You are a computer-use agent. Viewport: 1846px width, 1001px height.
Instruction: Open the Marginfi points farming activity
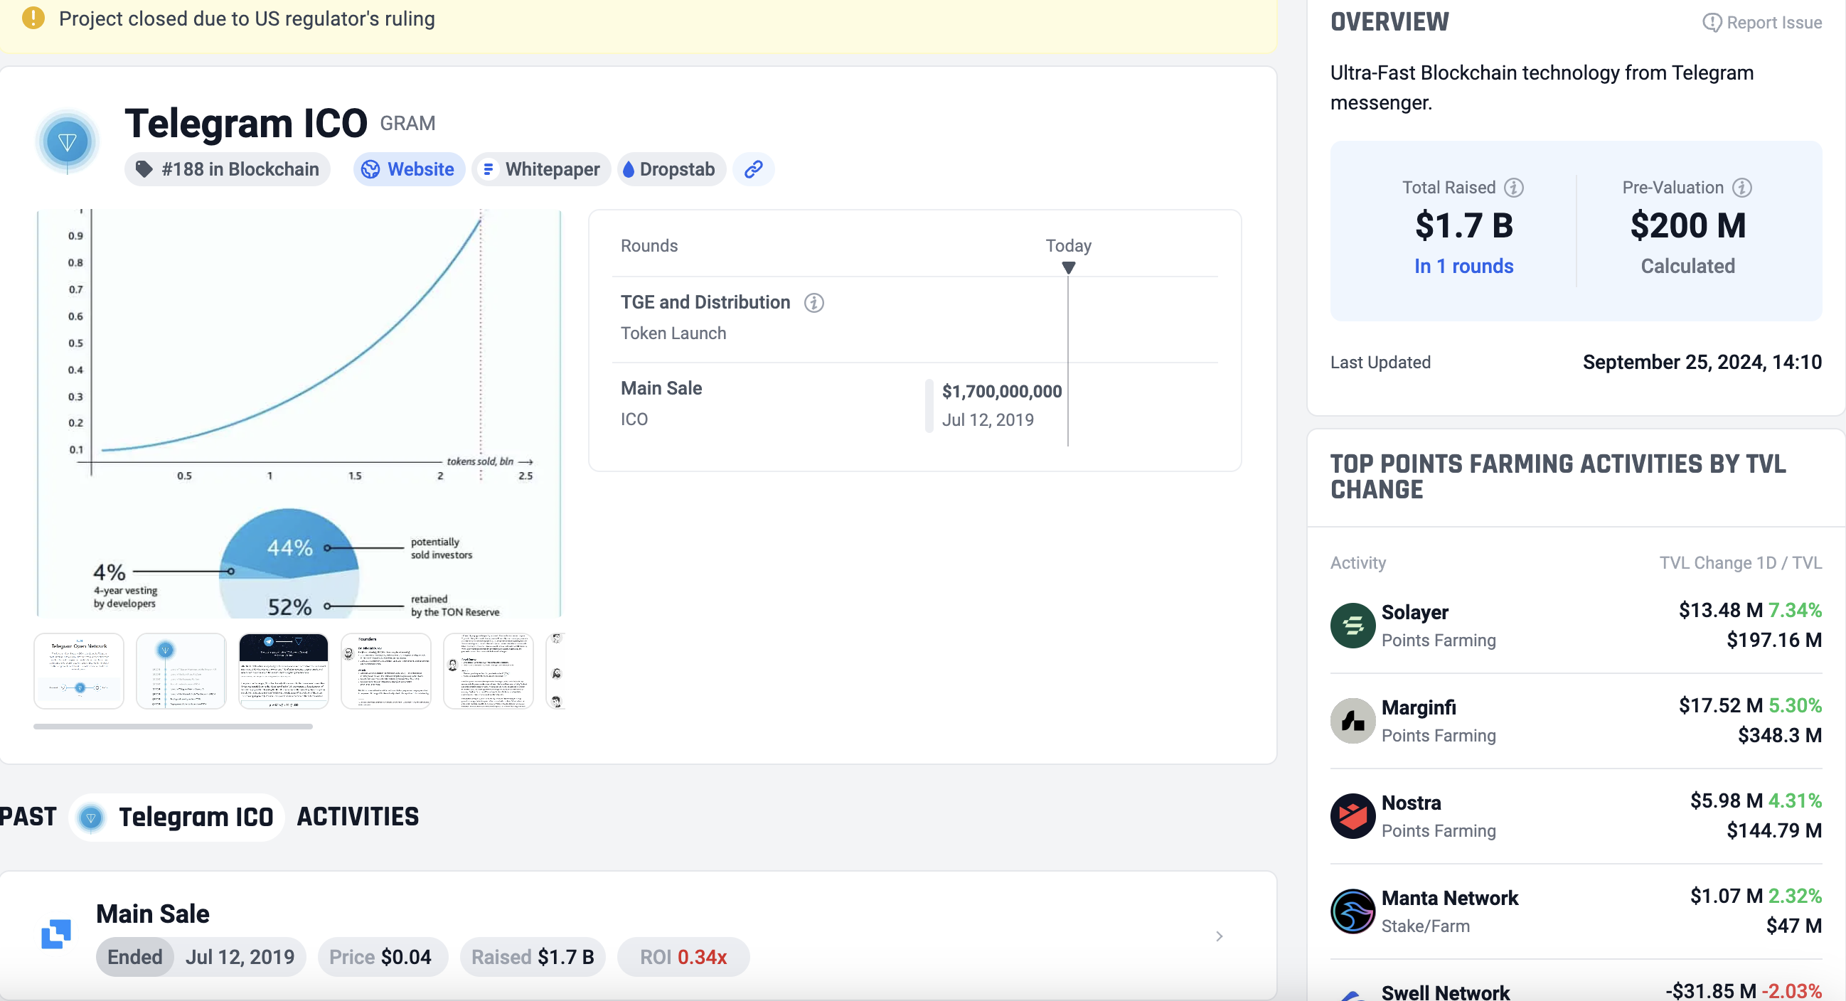(1576, 721)
